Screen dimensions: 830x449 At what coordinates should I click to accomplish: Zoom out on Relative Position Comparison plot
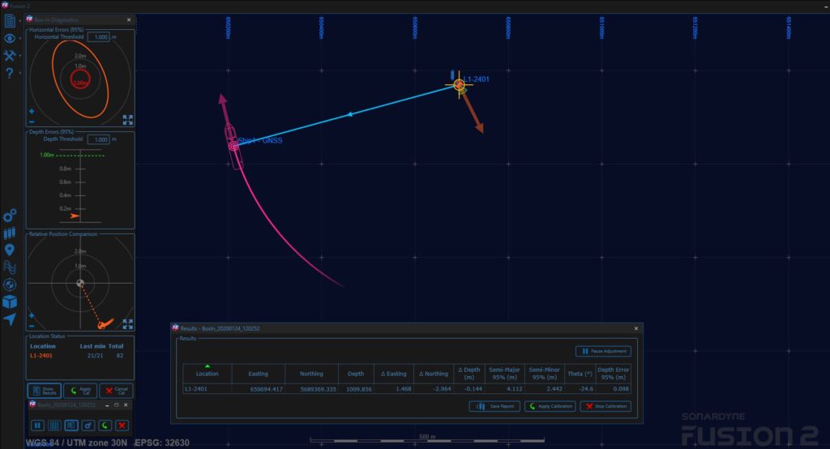click(32, 326)
